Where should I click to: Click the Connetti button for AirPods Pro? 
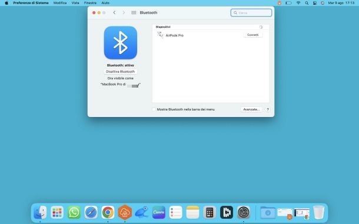252,35
